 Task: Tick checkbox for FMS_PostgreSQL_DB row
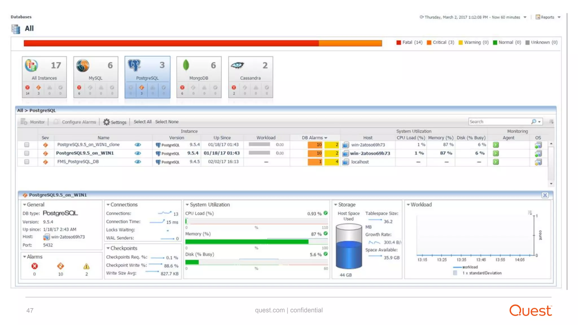point(27,162)
